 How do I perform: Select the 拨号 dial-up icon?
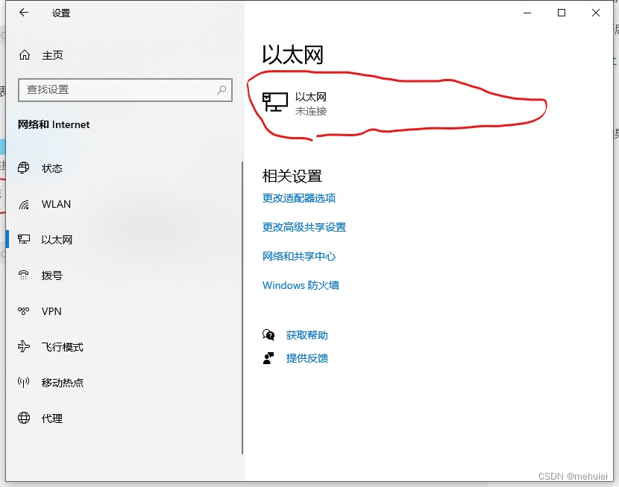pyautogui.click(x=24, y=275)
